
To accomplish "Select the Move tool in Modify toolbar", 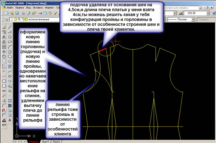I will coord(4,52).
